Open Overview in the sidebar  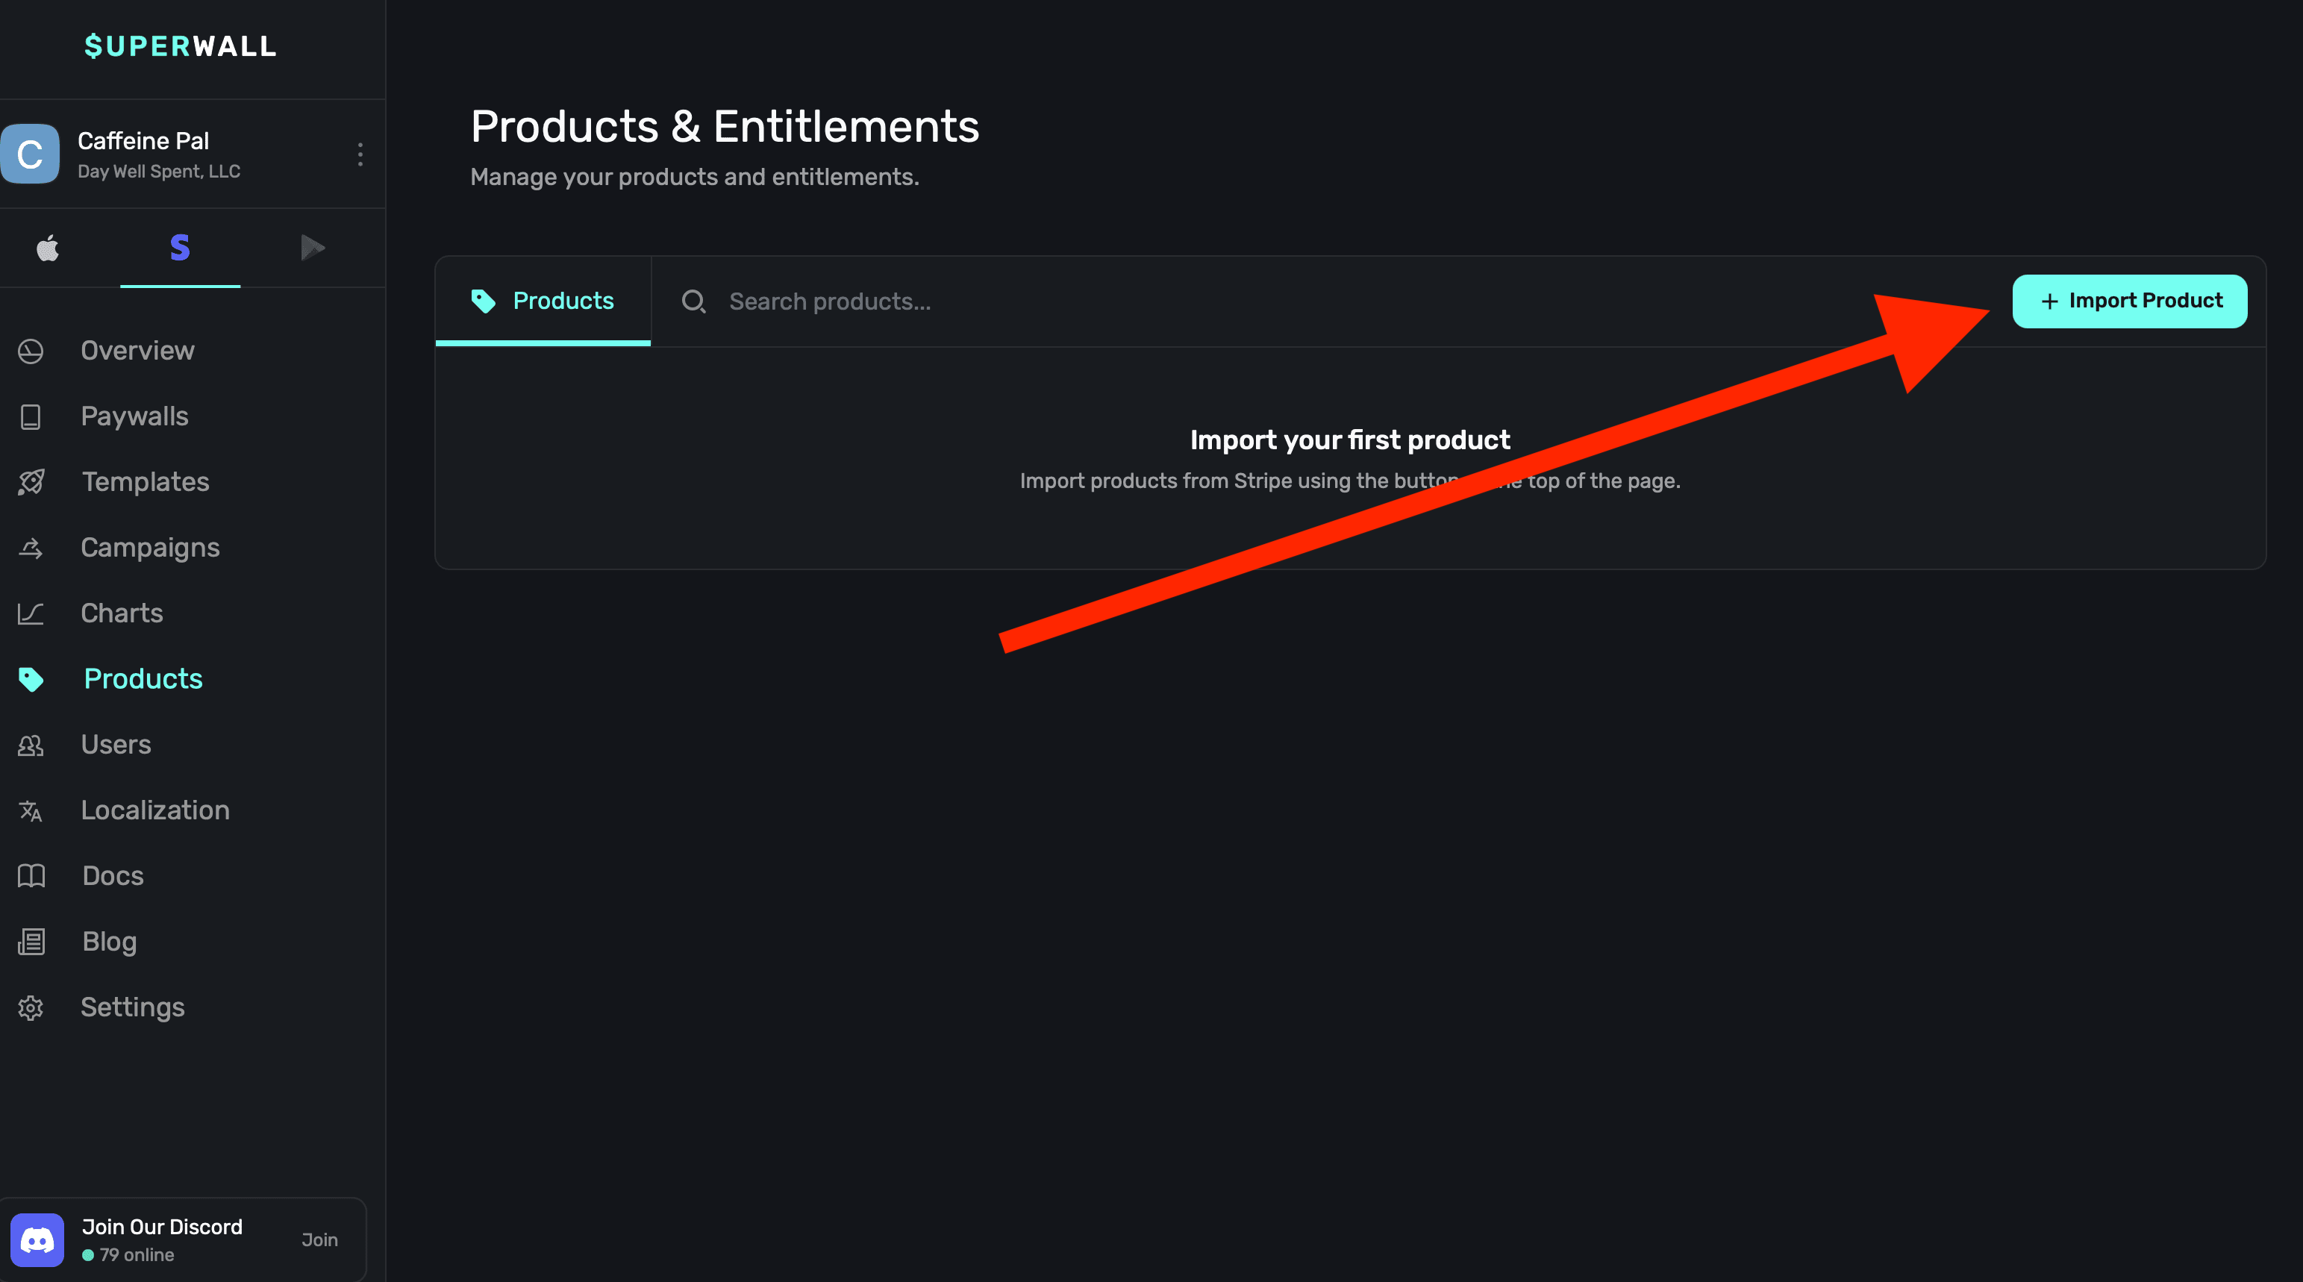137,351
